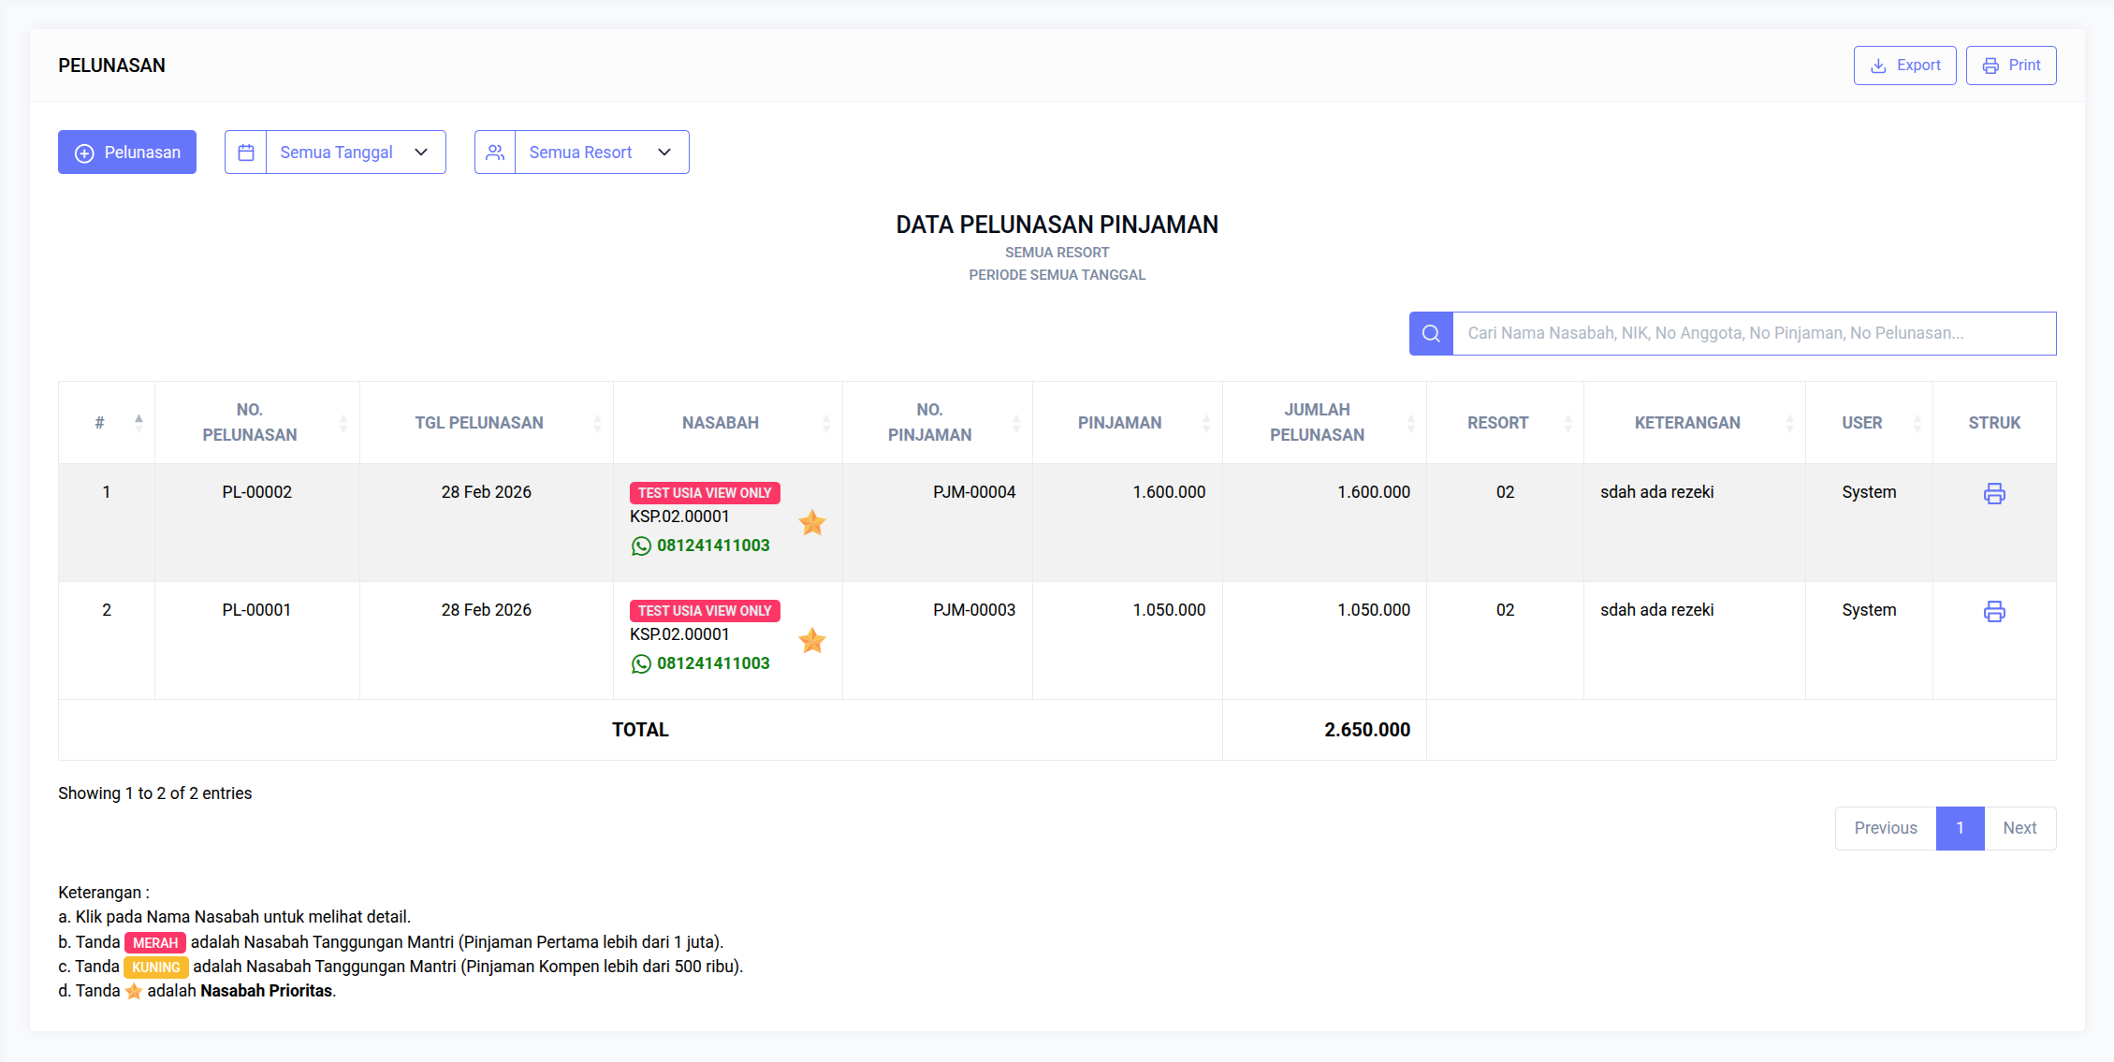The width and height of the screenshot is (2114, 1062).
Task: Click the calendar icon beside Semua Tanggal
Action: [245, 152]
